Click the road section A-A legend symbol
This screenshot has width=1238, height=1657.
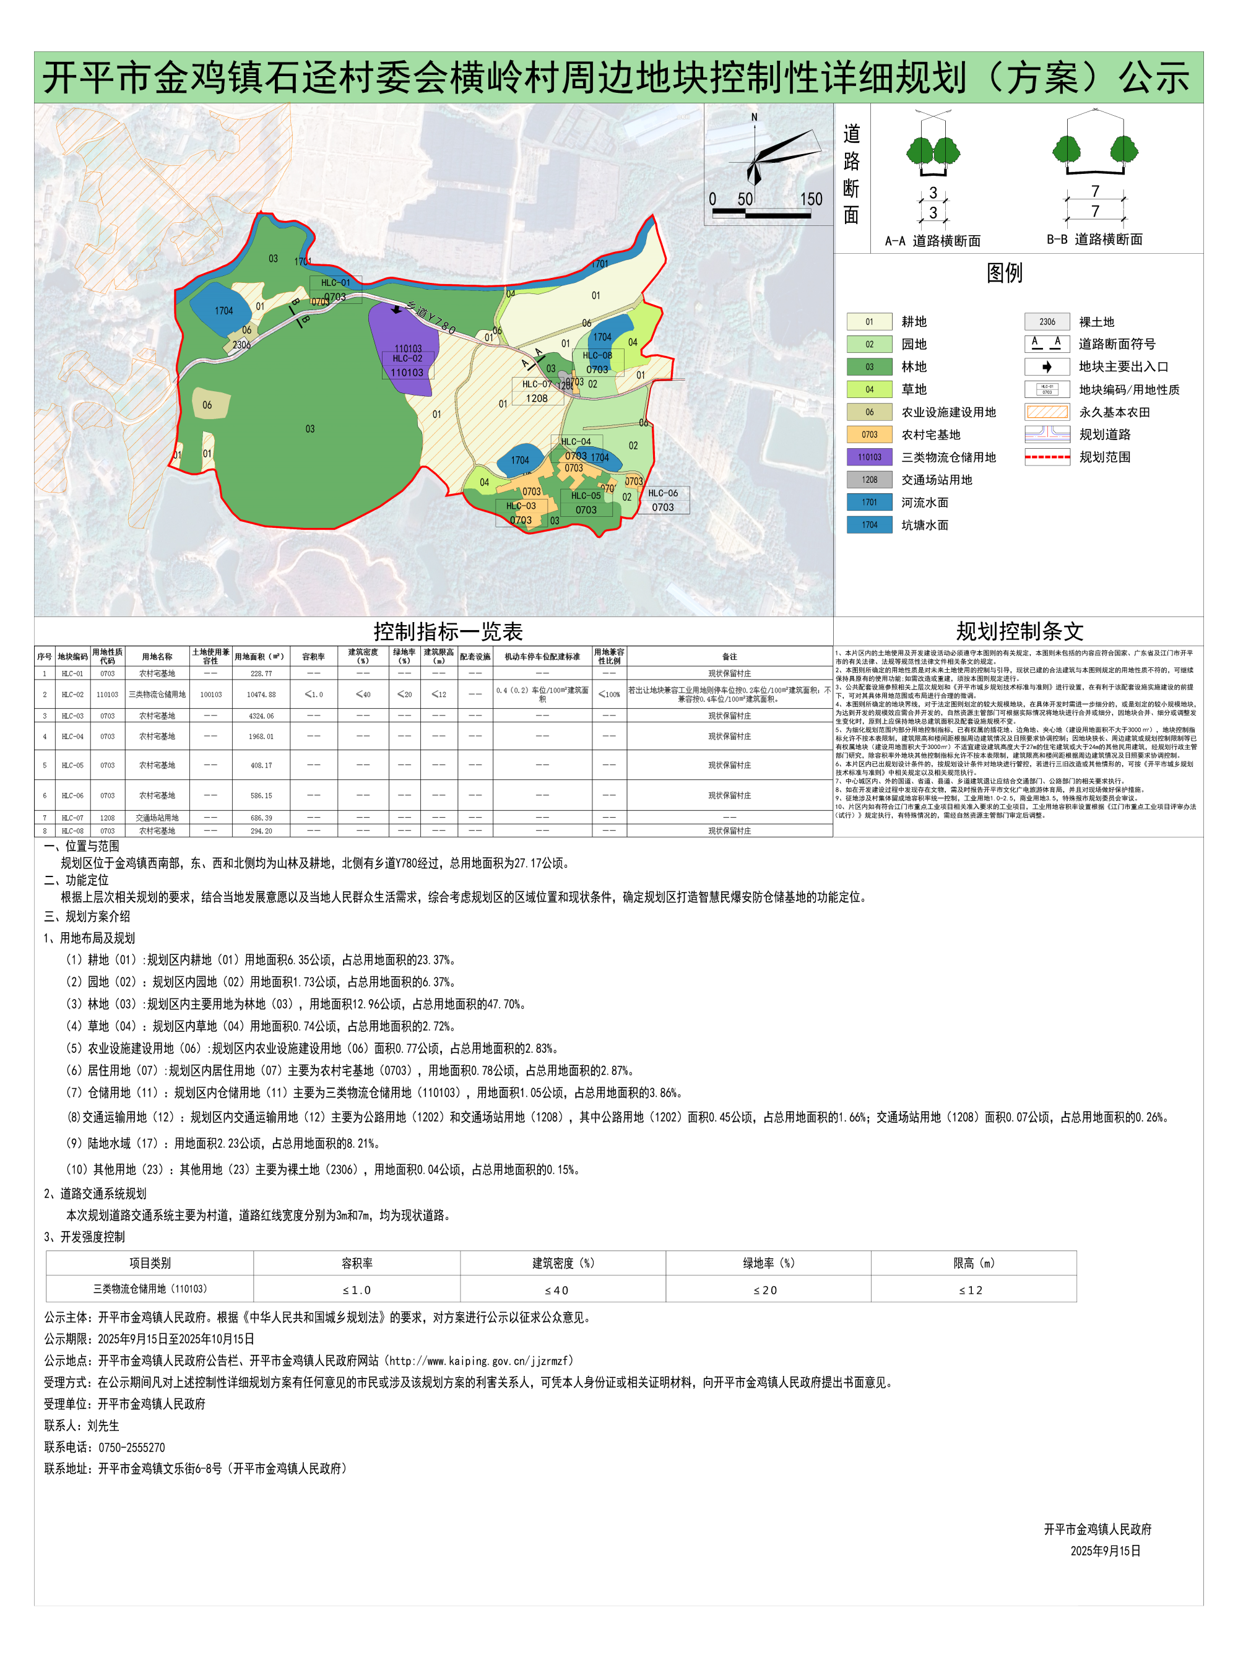[x=1047, y=344]
